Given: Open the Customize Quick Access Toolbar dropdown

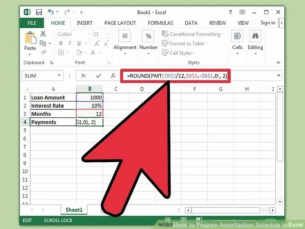Looking at the screenshot, I should tap(81, 12).
